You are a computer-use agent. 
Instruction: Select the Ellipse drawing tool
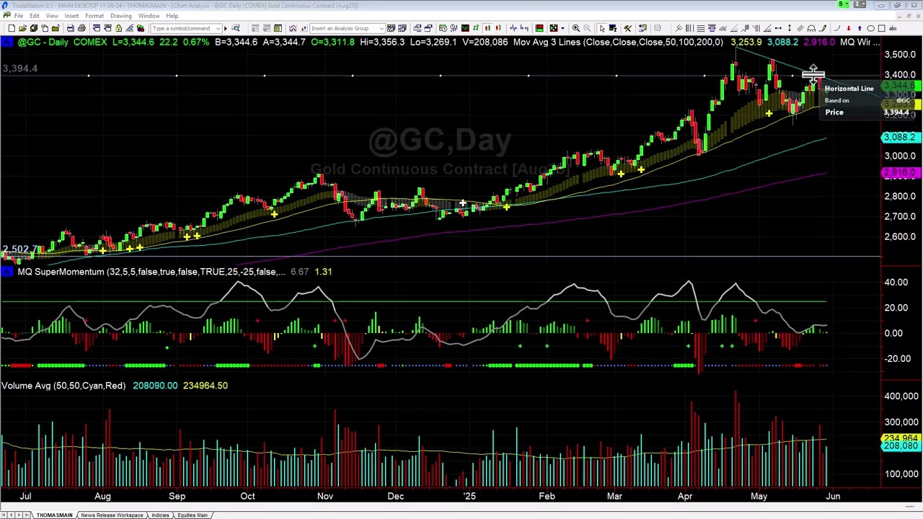871,28
